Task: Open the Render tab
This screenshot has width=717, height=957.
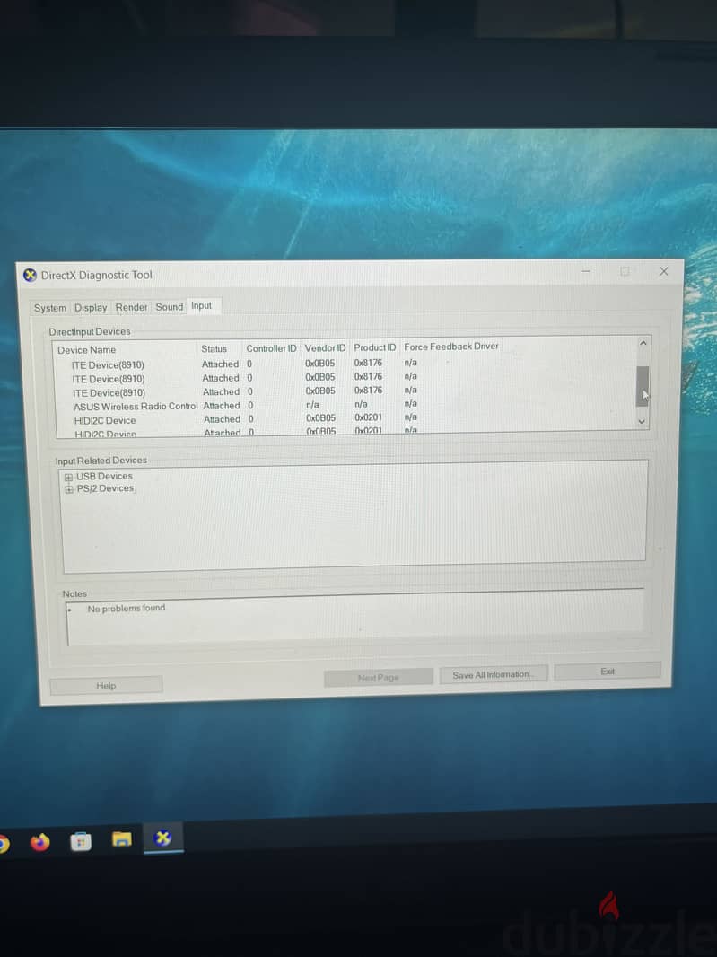Action: click(x=131, y=307)
